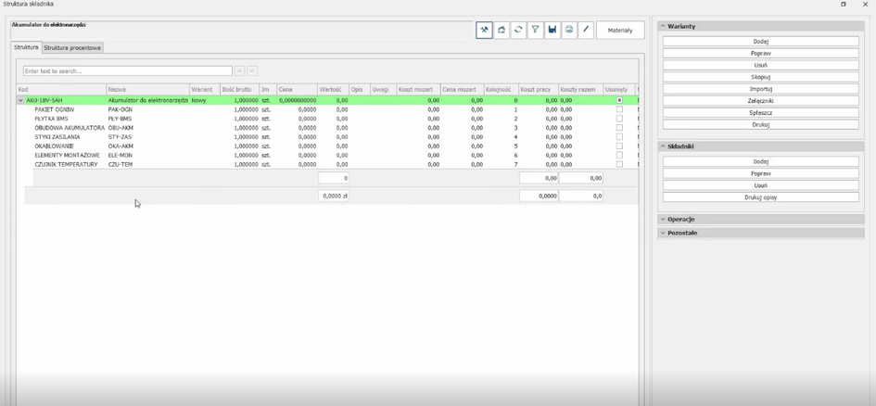Image resolution: width=876 pixels, height=406 pixels.
Task: Tick Usunięty checkbox for CZUJNIK TEMPERATURY row
Action: click(x=619, y=164)
